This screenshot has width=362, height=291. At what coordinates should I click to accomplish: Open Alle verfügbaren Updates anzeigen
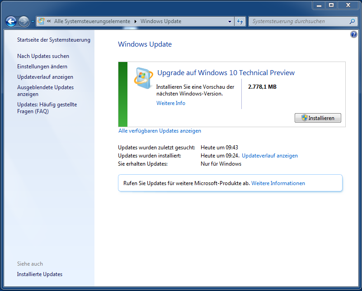coord(160,131)
